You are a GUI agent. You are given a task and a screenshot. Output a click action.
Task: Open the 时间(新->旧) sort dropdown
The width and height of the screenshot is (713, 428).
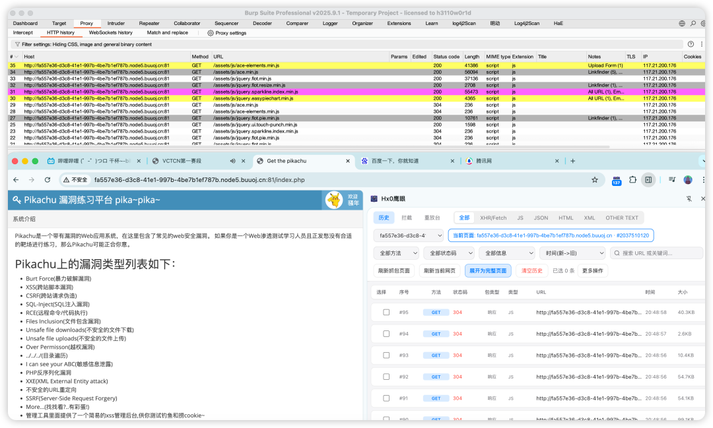point(572,253)
